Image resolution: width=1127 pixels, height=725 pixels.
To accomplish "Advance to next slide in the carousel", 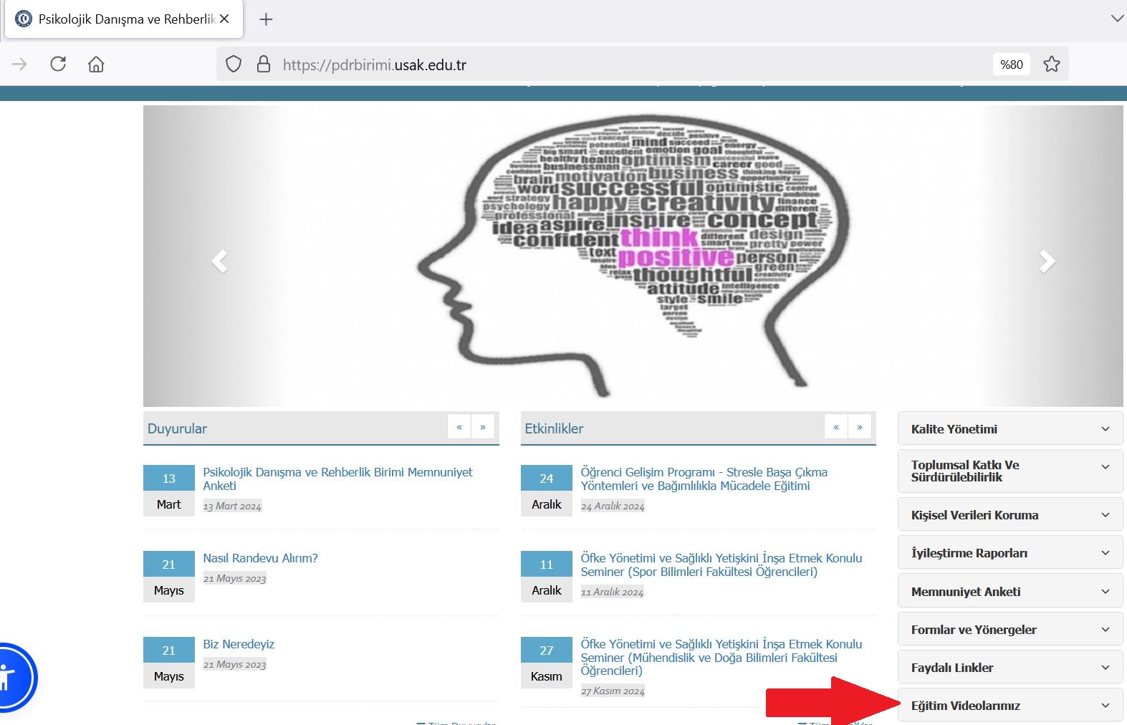I will tap(1047, 261).
